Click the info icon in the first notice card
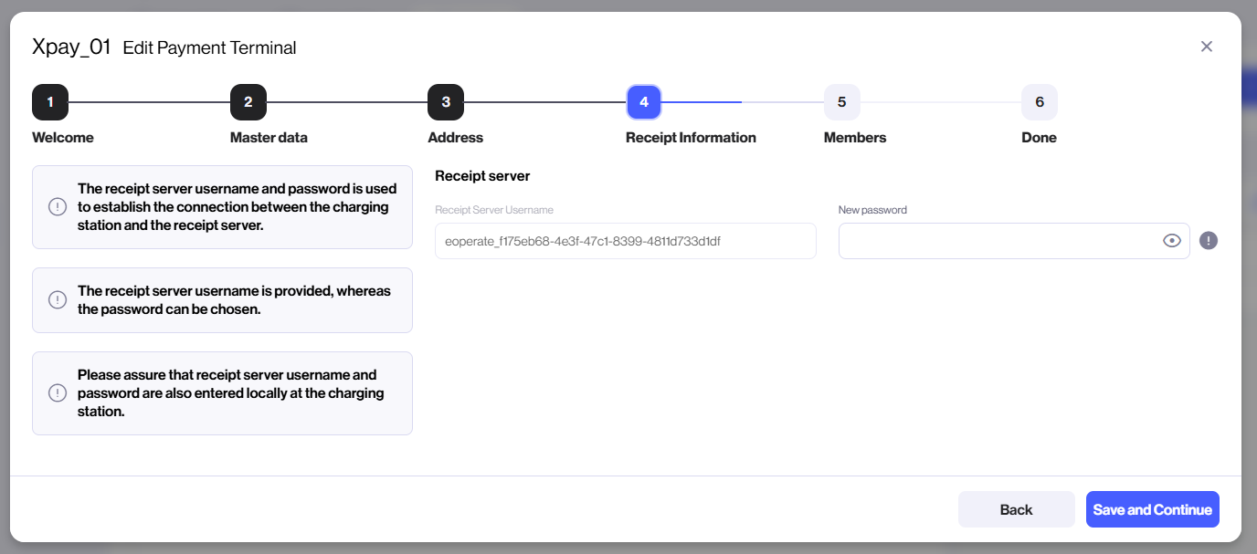The image size is (1257, 554). click(58, 207)
